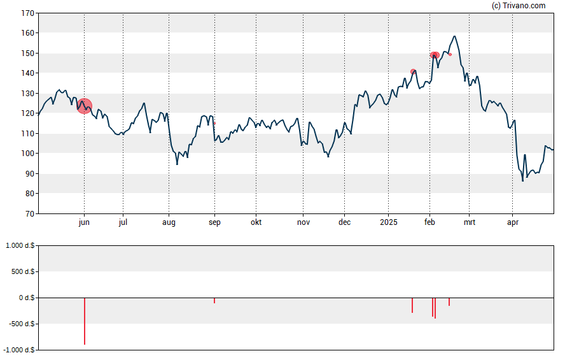Click the '150' y-axis value

28,54
